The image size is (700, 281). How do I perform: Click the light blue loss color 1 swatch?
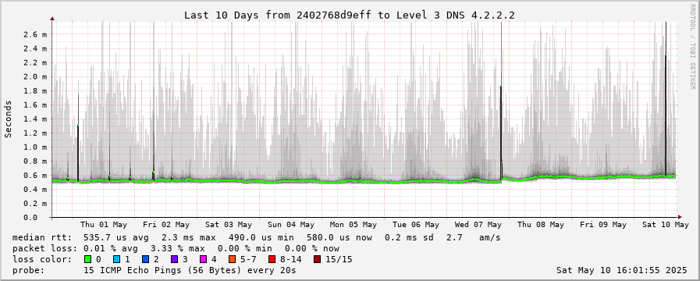pos(116,259)
